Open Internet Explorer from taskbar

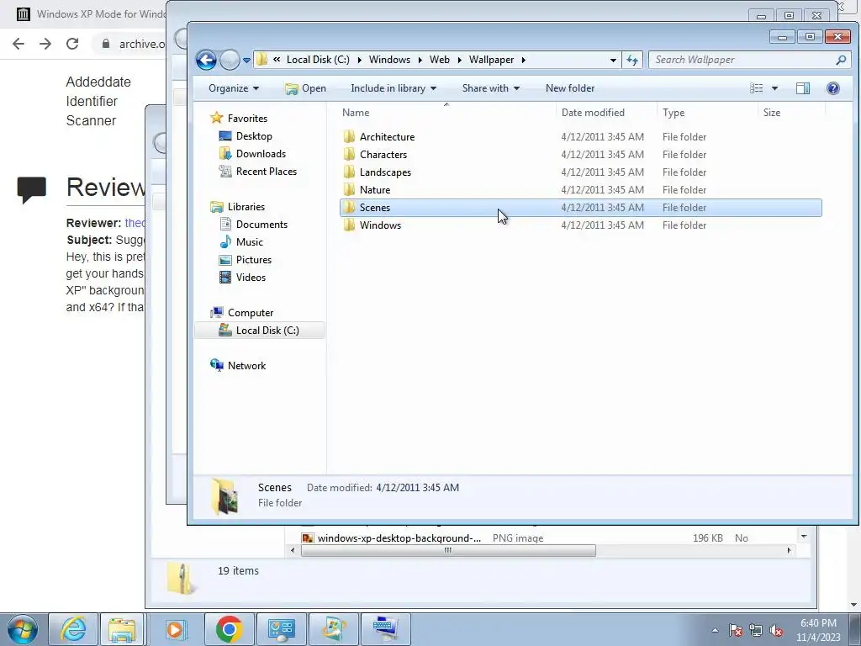click(x=74, y=629)
